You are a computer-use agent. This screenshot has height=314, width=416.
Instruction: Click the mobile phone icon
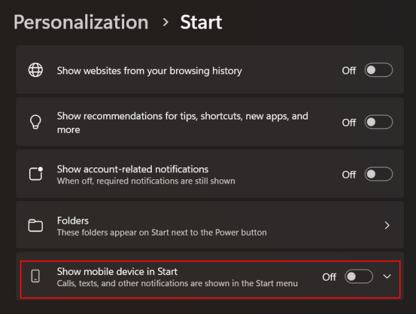pyautogui.click(x=35, y=276)
